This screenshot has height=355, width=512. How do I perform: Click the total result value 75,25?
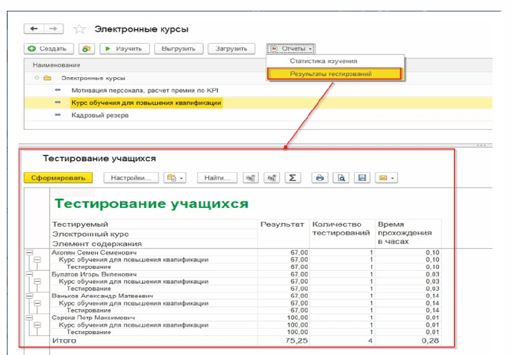point(296,341)
